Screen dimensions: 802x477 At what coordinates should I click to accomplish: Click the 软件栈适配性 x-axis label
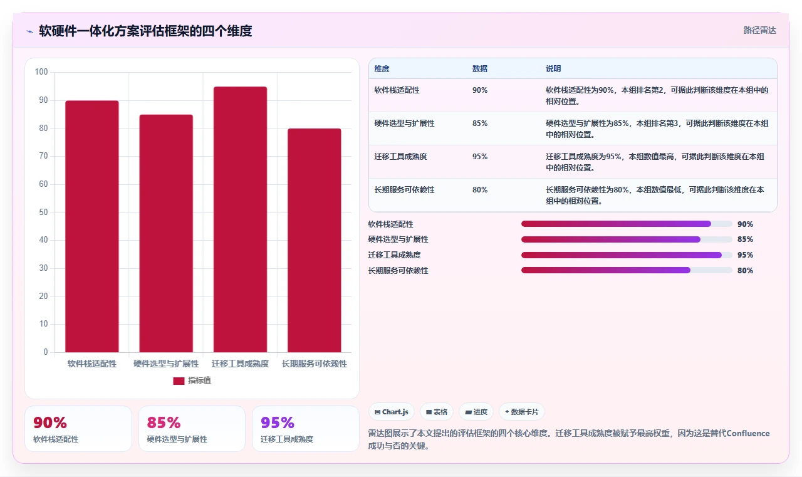tap(92, 364)
